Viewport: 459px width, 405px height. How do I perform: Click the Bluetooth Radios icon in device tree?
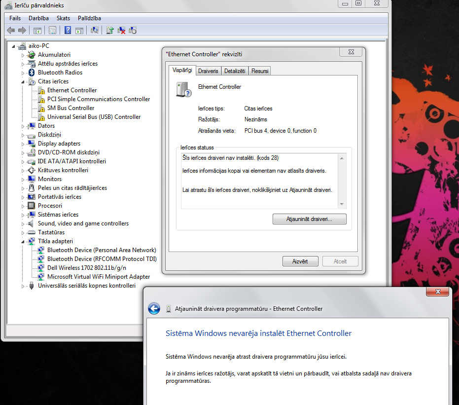pyautogui.click(x=32, y=73)
